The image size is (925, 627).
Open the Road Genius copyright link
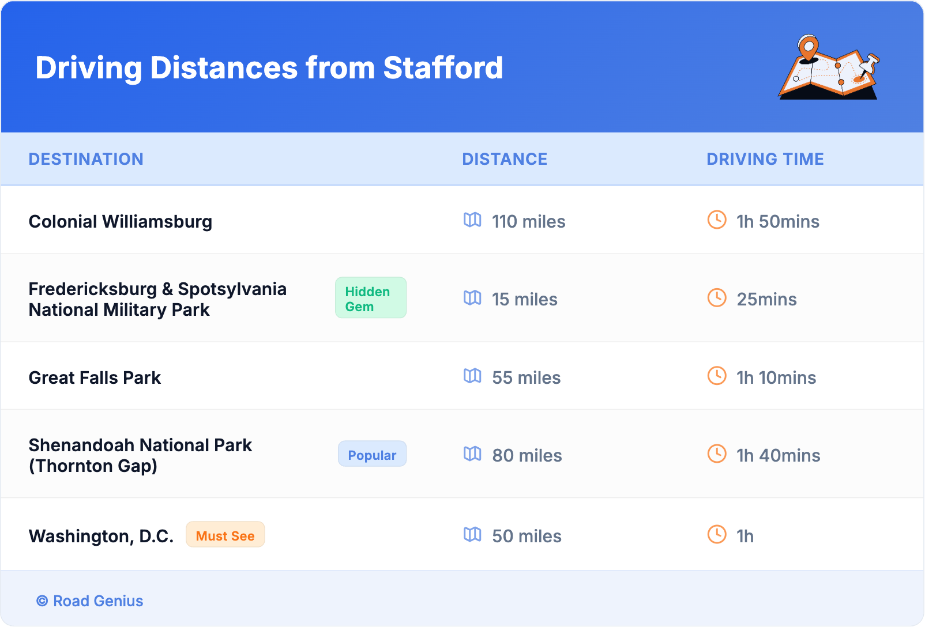pyautogui.click(x=90, y=601)
